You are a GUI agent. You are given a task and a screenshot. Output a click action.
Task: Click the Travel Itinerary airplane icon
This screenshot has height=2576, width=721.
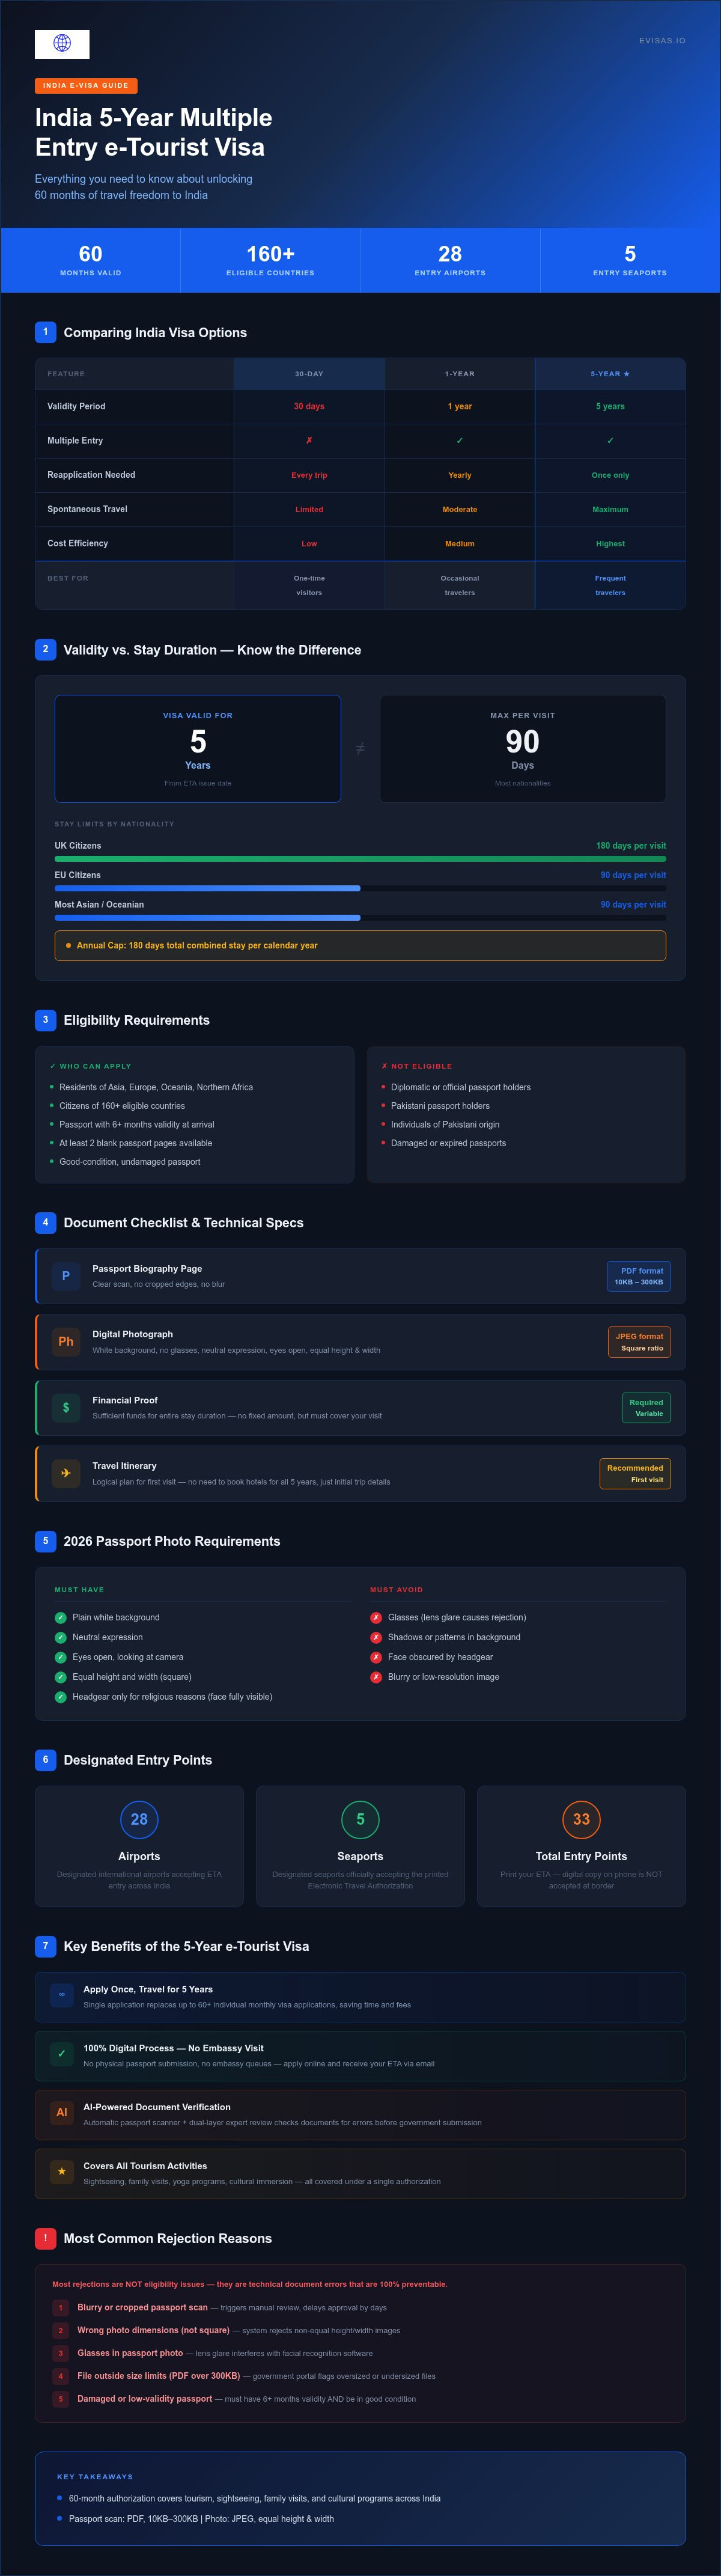pyautogui.click(x=66, y=1473)
